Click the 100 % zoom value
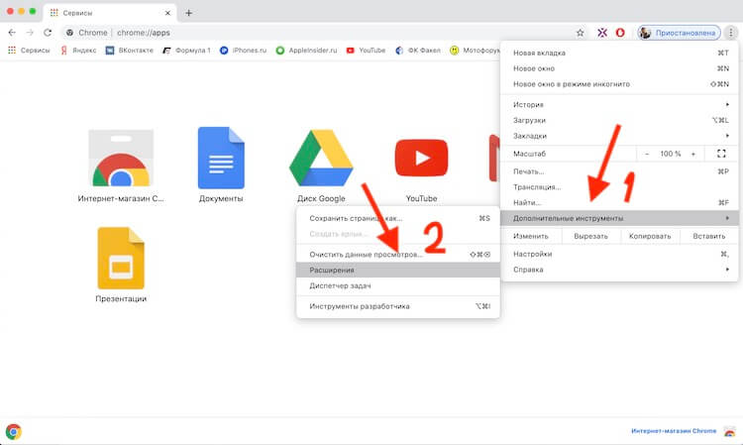 pyautogui.click(x=670, y=154)
